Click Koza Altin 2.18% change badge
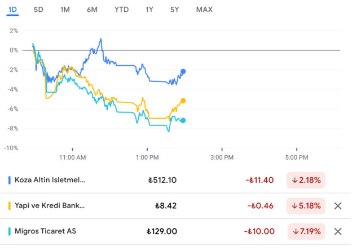The width and height of the screenshot is (361, 252). 306,180
